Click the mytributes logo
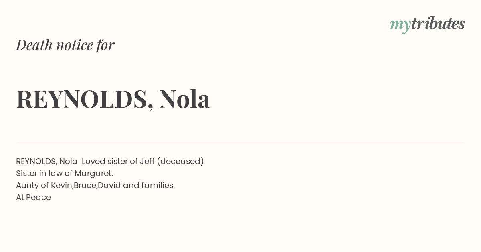The height and width of the screenshot is (252, 481). click(427, 24)
